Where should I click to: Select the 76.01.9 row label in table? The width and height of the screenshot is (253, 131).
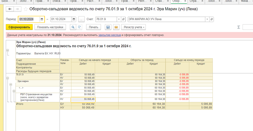tap(20, 75)
